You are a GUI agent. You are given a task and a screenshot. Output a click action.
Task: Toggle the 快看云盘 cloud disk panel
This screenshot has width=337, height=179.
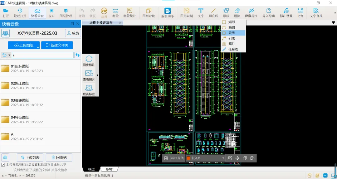pyautogui.click(x=37, y=13)
